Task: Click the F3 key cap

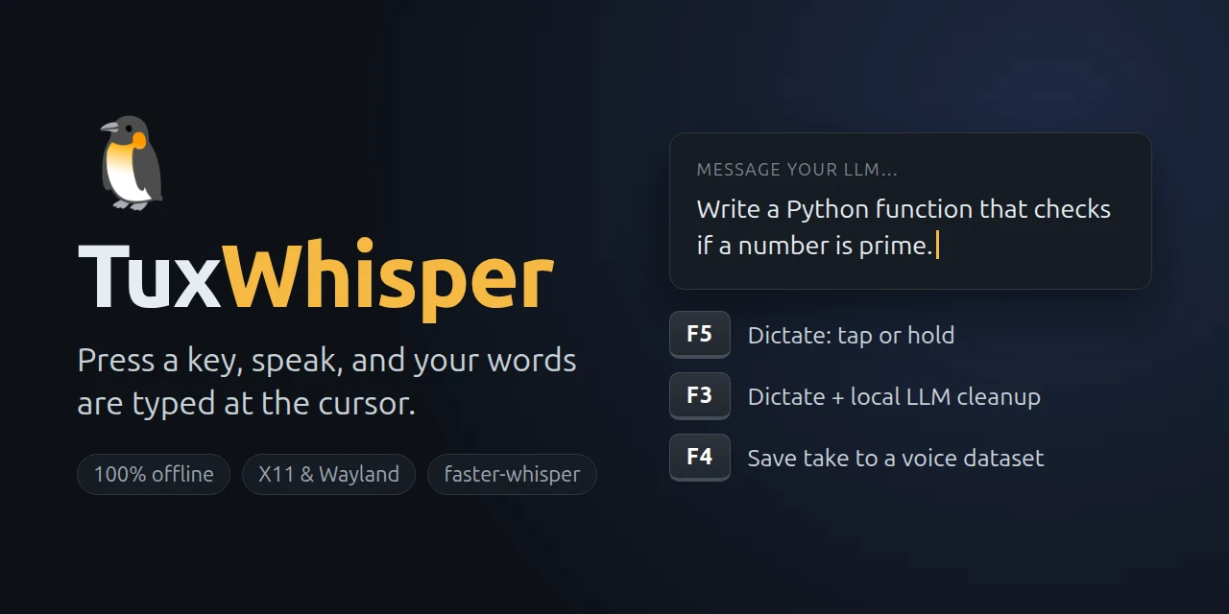Action: coord(700,396)
